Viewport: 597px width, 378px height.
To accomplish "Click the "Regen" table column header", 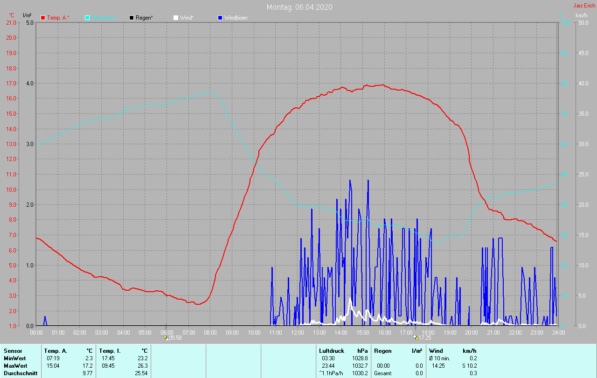I will click(382, 350).
